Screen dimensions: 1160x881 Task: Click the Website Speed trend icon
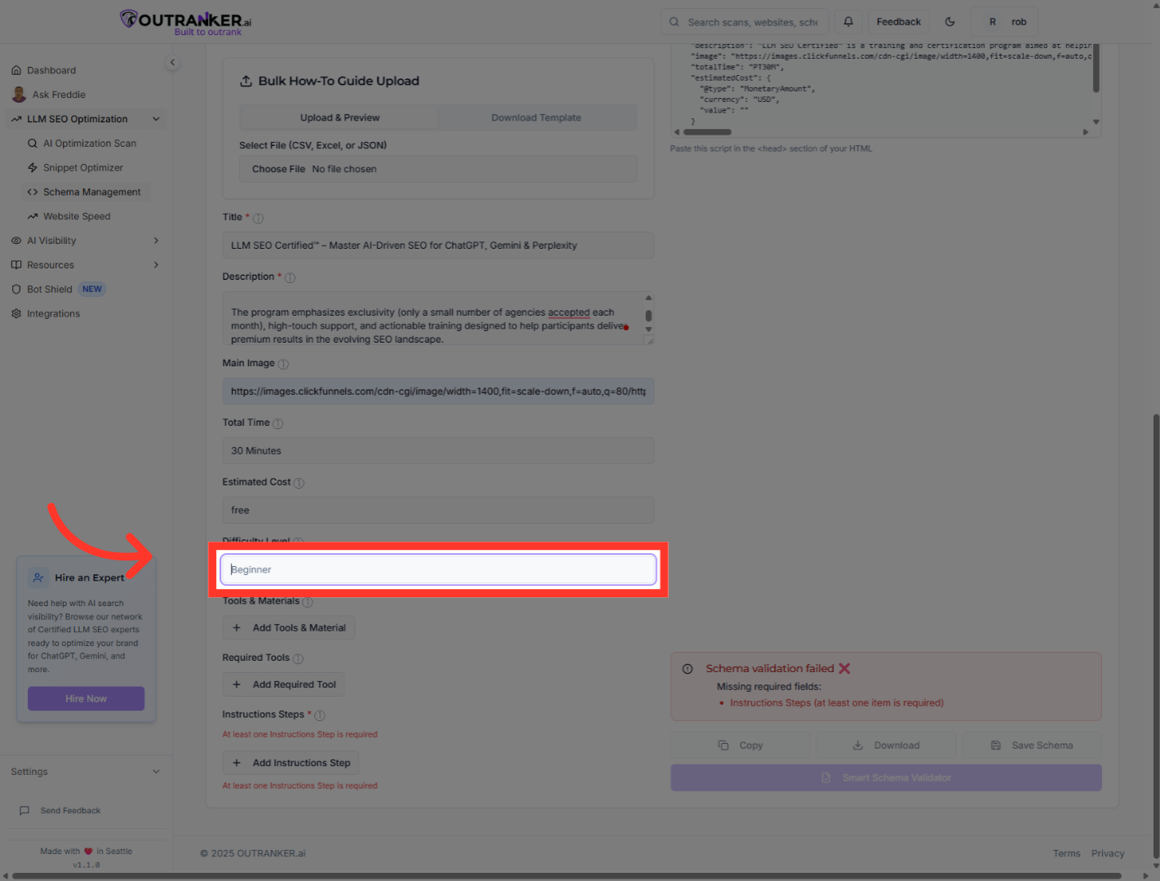point(33,217)
